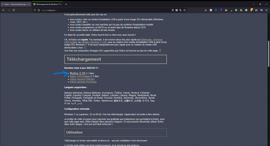
Task: Click the green circular refresh extension
Action: point(246,10)
